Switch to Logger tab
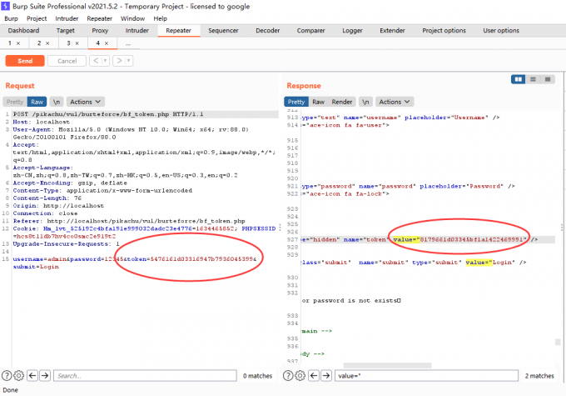This screenshot has width=566, height=396. click(x=352, y=31)
